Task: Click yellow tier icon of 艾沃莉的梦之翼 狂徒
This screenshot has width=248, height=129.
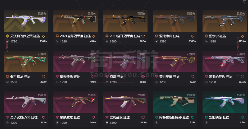Action: (x=7, y=36)
